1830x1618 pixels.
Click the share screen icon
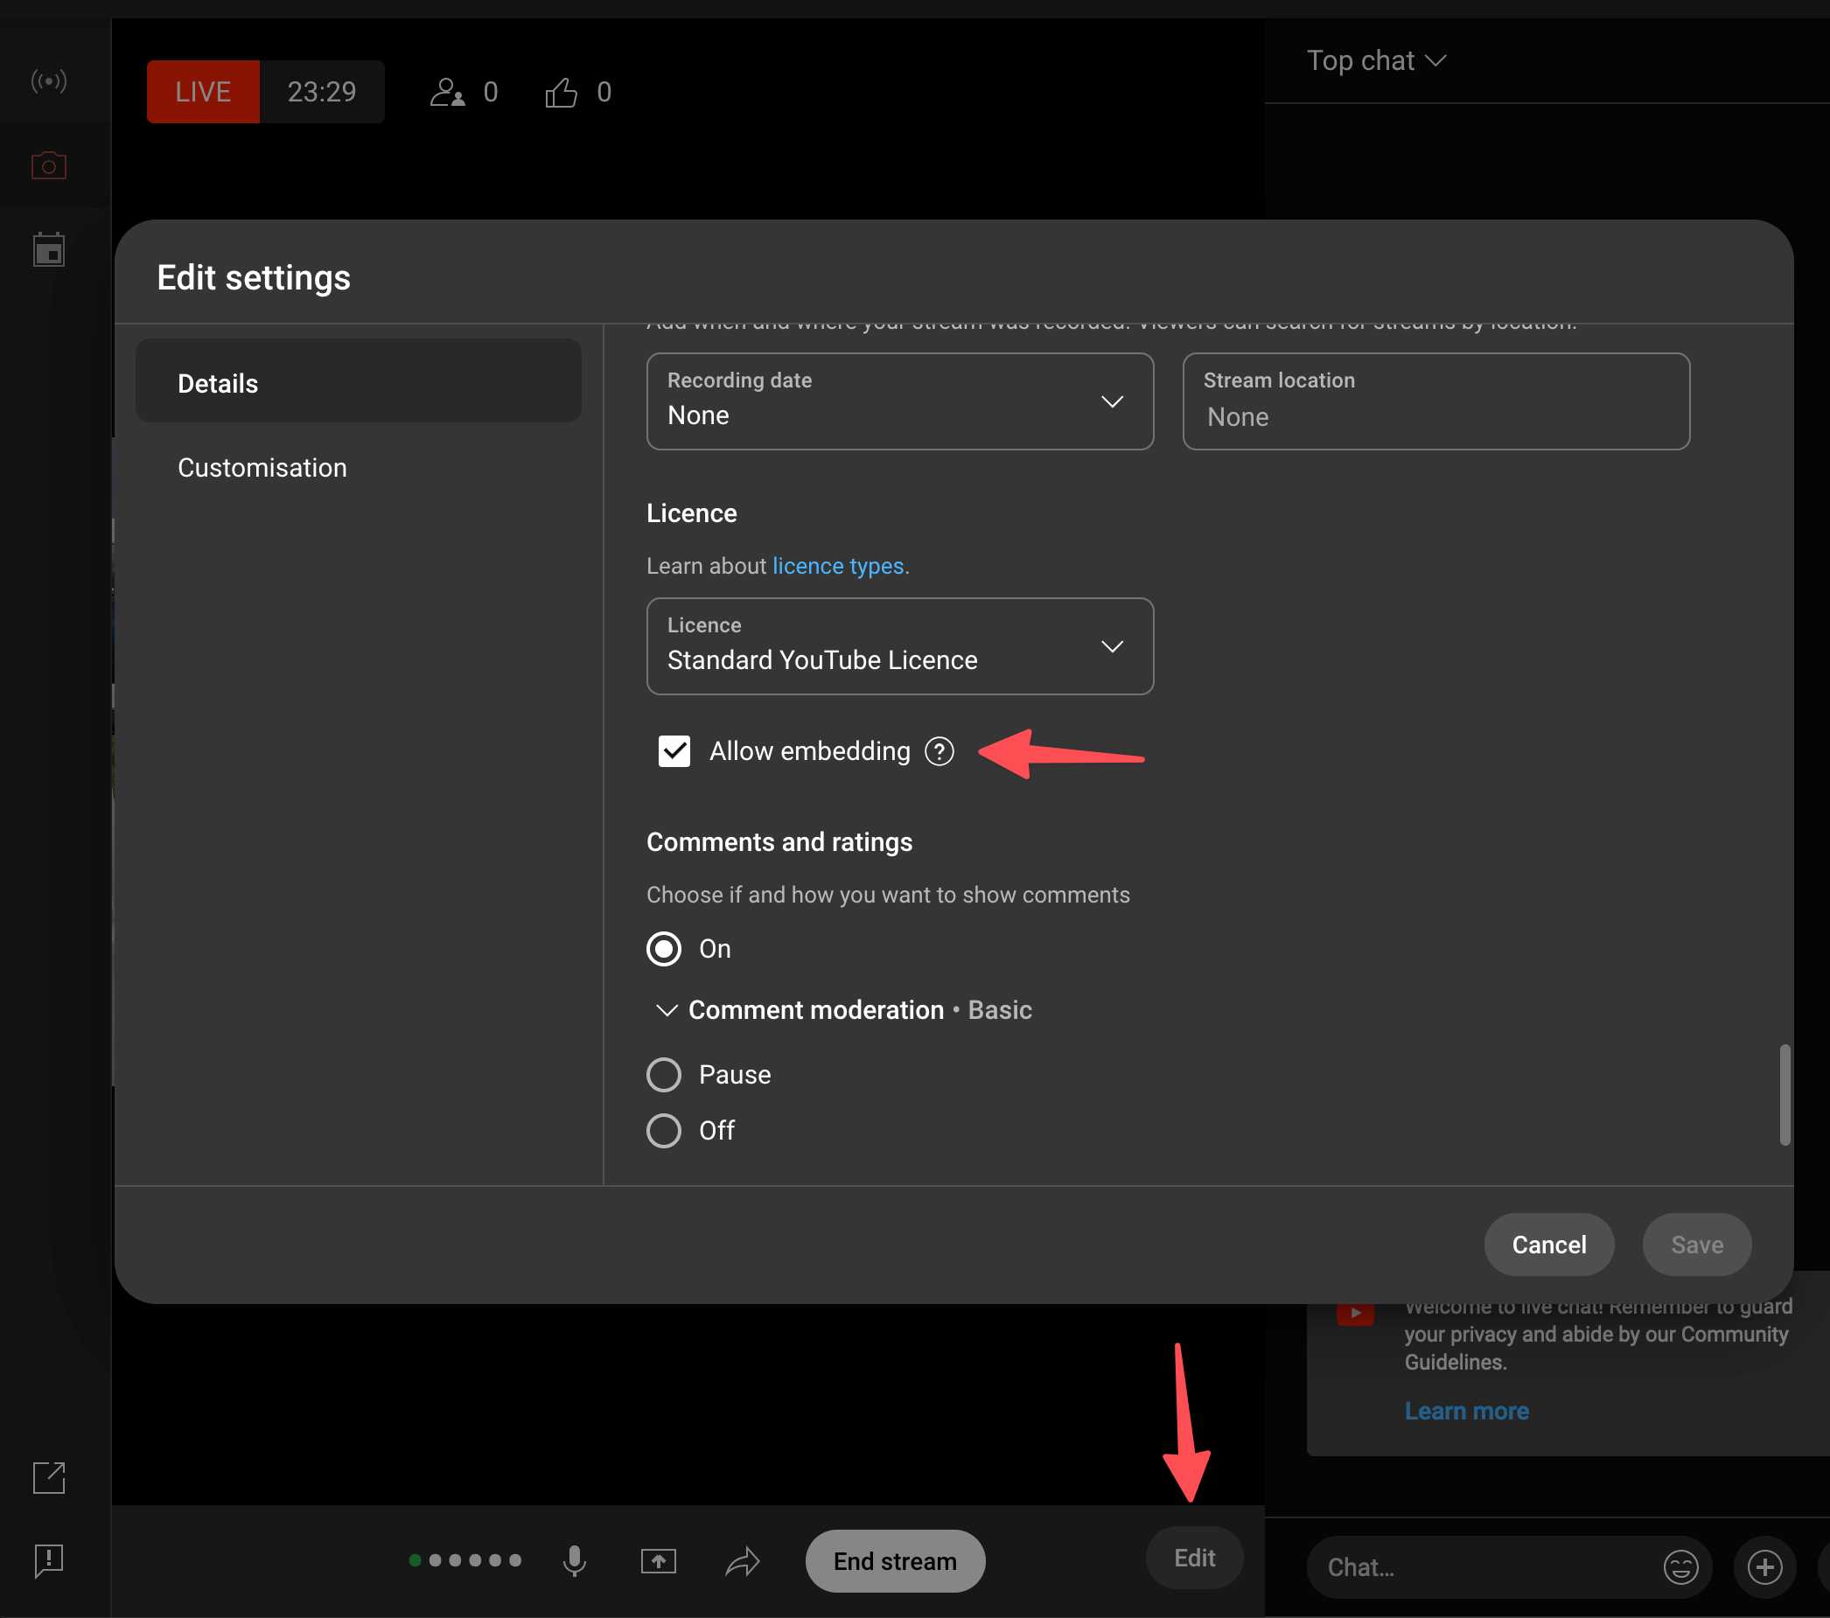(x=658, y=1561)
